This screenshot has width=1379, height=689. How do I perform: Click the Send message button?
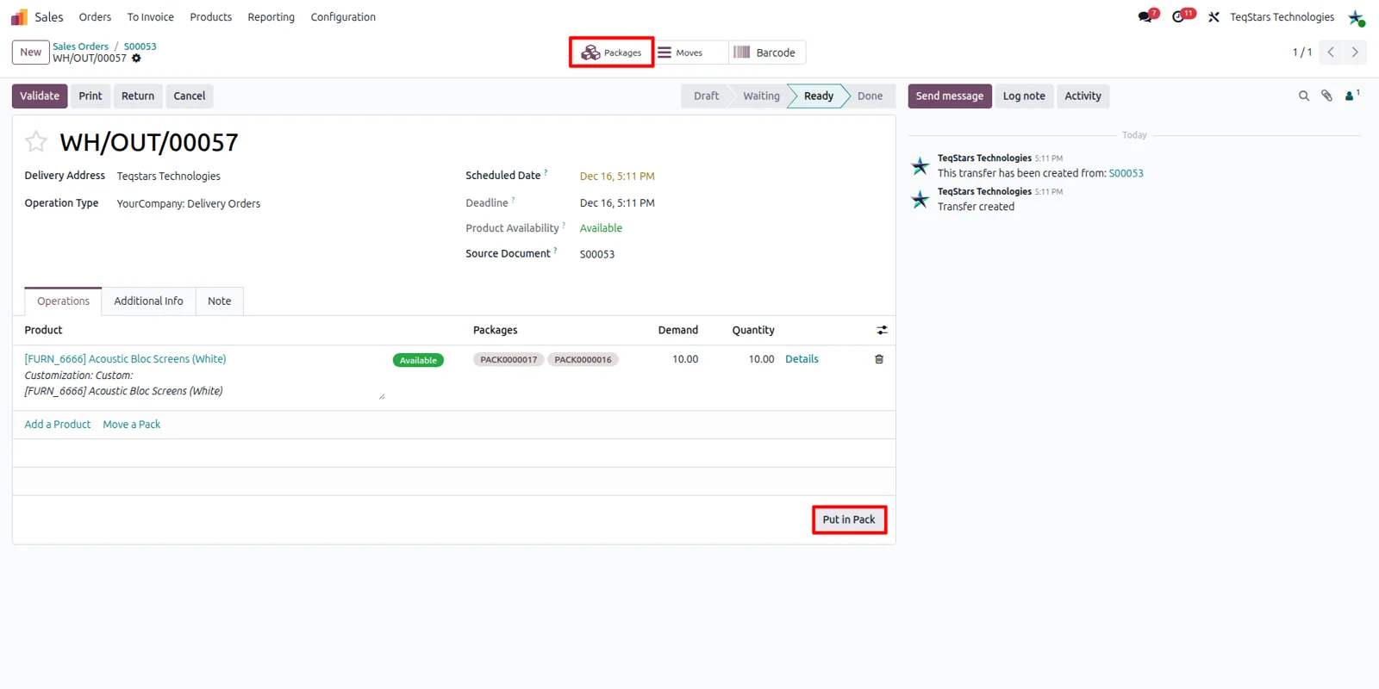click(950, 96)
